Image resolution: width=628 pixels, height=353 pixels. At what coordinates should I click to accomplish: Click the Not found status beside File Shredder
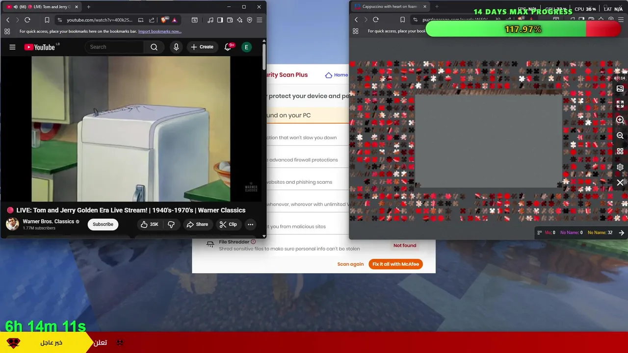[x=405, y=246]
